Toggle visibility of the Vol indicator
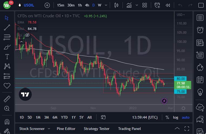 click(27, 35)
